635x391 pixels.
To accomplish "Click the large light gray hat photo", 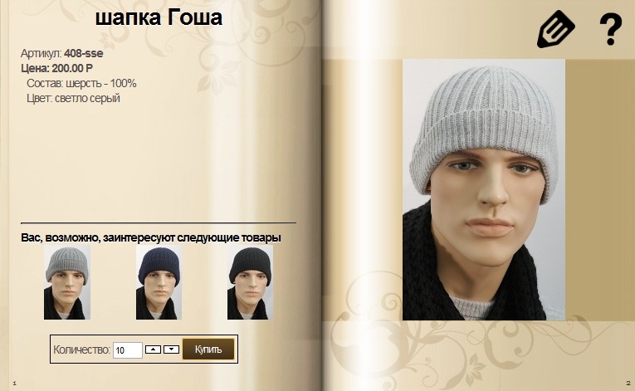I will (484, 190).
